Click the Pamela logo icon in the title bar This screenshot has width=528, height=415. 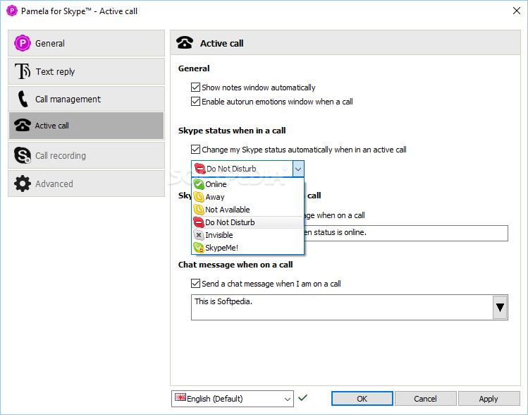[x=12, y=11]
